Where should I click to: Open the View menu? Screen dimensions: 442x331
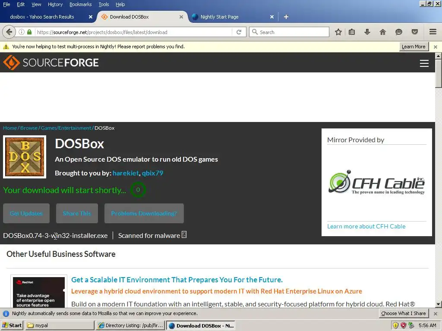[36, 4]
